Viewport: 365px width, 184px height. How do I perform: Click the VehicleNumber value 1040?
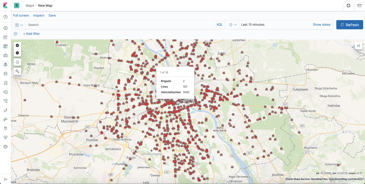[x=186, y=92]
